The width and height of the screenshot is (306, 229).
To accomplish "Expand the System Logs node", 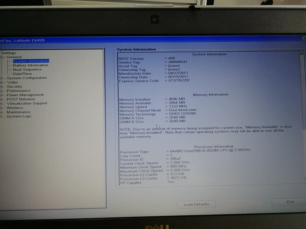I will tap(2, 116).
